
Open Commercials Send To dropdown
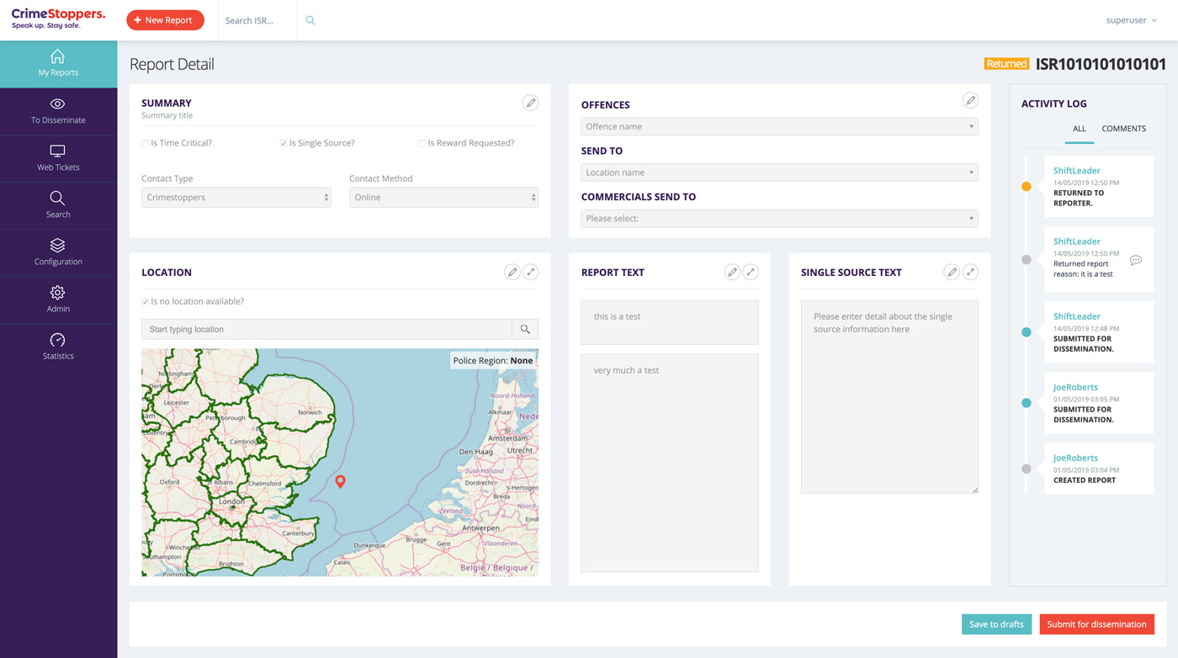pos(779,218)
